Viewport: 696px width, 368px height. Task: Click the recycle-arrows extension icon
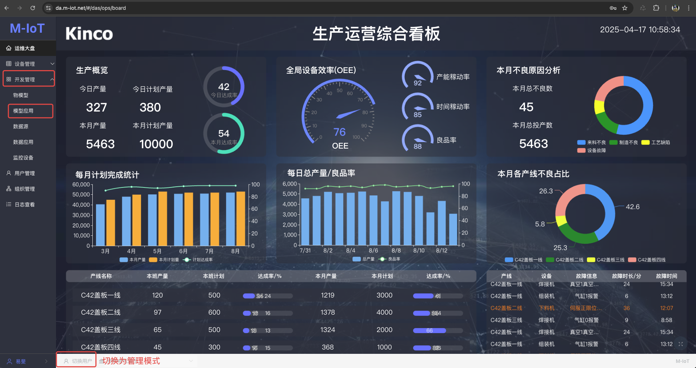643,8
